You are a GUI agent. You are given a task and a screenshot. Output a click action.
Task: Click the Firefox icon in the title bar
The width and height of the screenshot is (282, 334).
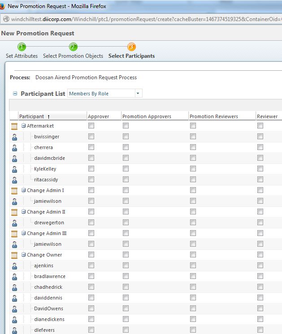click(x=2, y=6)
